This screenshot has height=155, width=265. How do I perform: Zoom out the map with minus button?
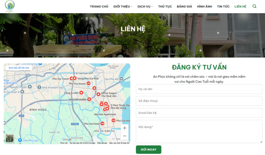pos(124,136)
